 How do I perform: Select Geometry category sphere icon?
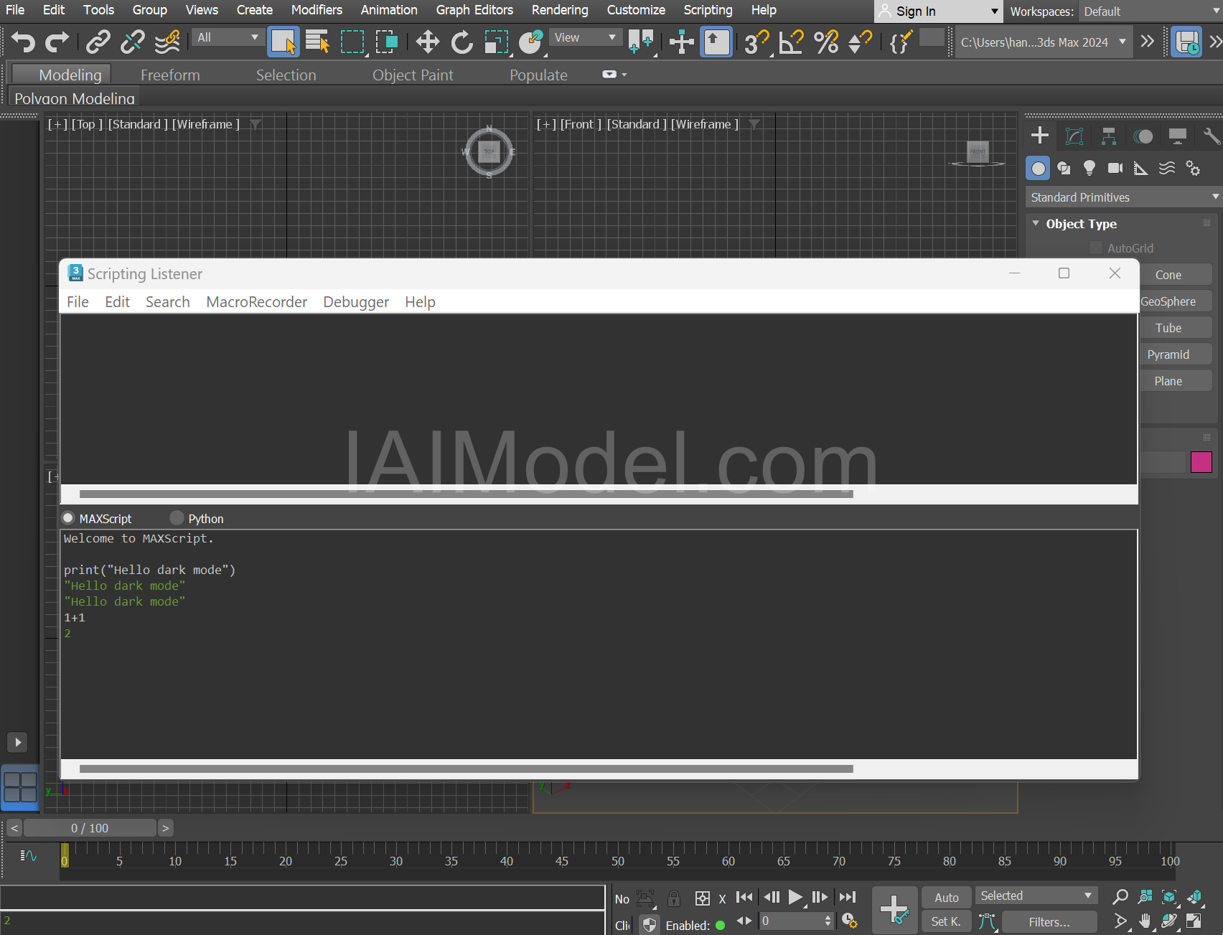1038,168
